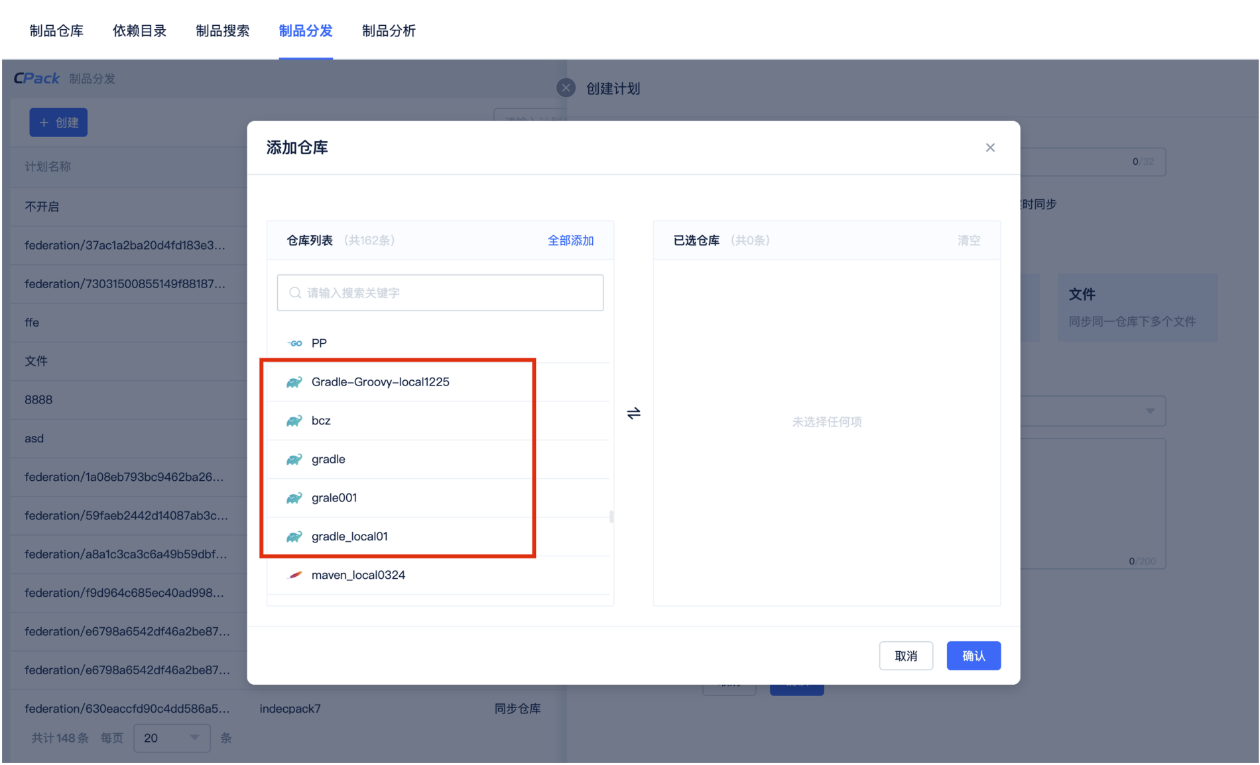Focus the description textarea showing 0/200

tap(1093, 503)
